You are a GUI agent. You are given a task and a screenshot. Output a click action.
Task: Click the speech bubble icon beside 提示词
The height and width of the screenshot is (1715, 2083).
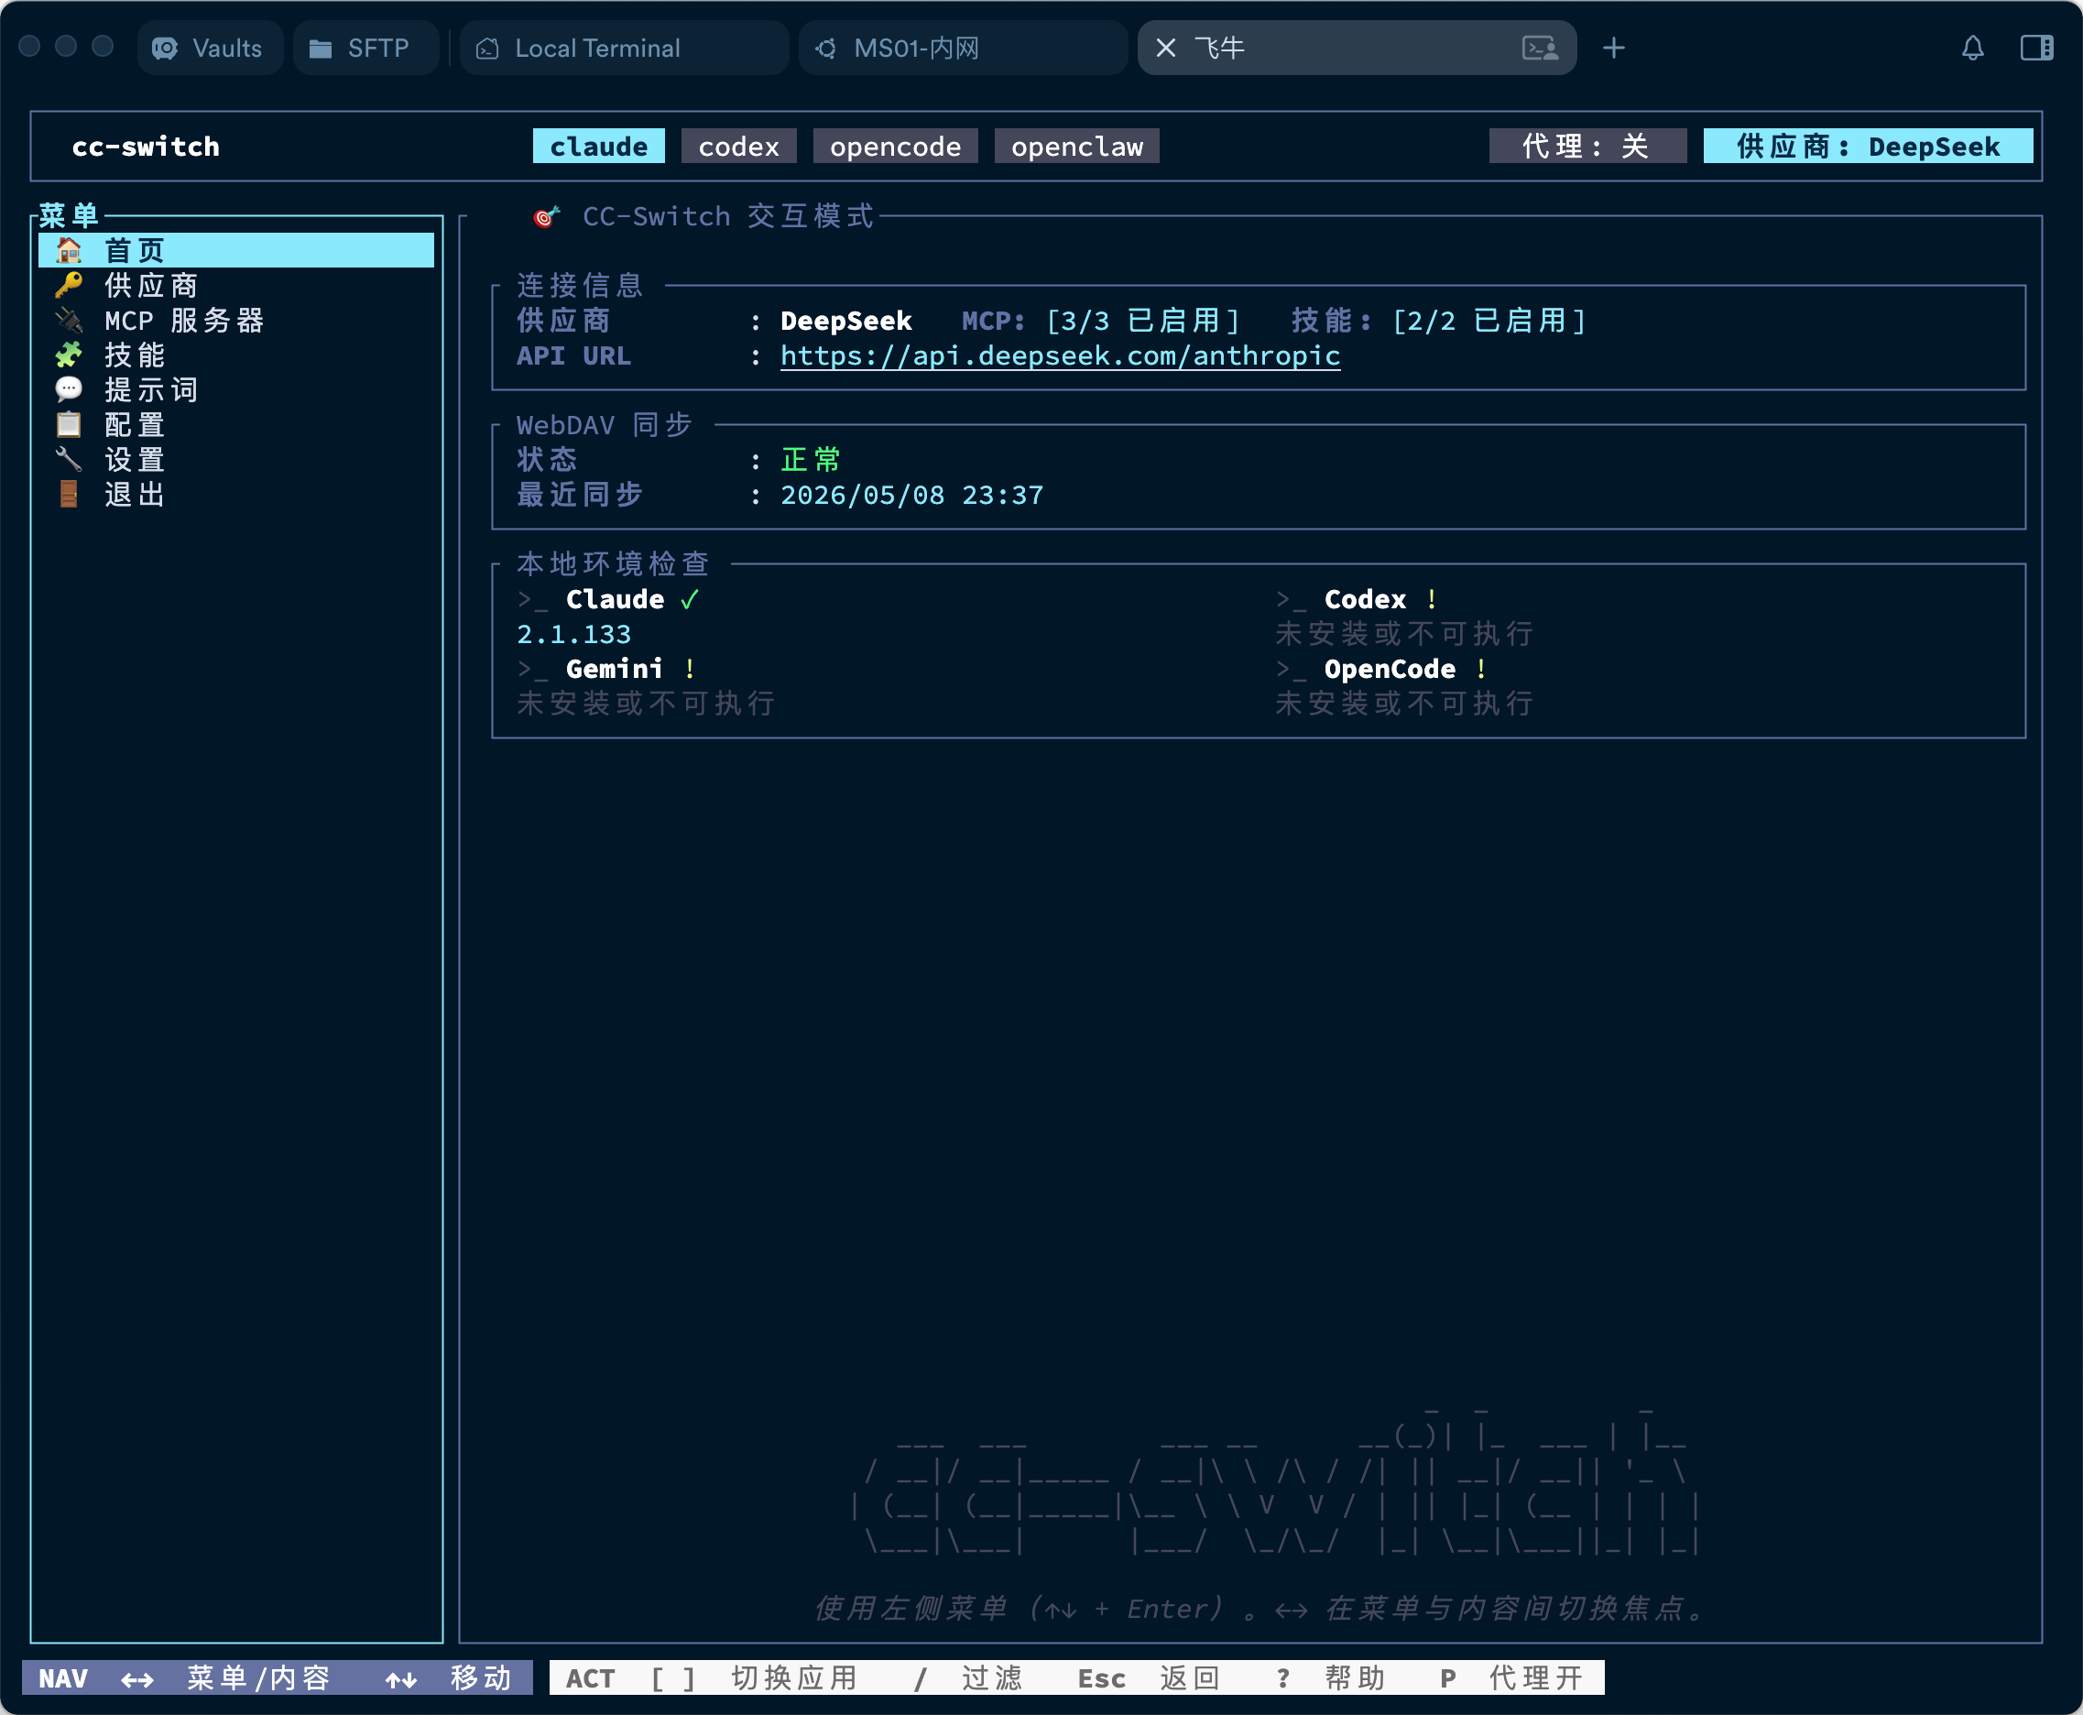[68, 389]
